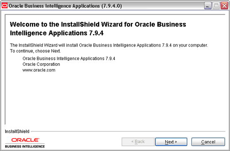Click the www.oracle.com text
Screen dimensions: 230x151
(x=39, y=70)
